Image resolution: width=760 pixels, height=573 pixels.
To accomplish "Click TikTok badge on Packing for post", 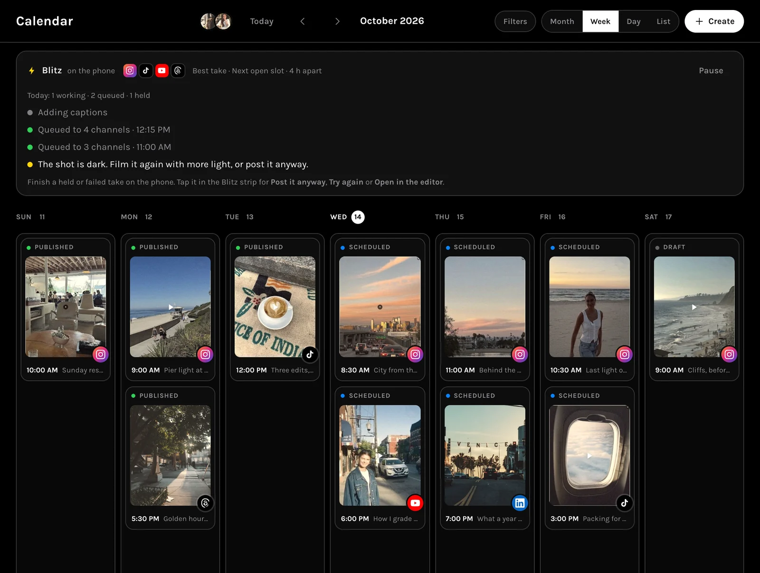I will (624, 503).
